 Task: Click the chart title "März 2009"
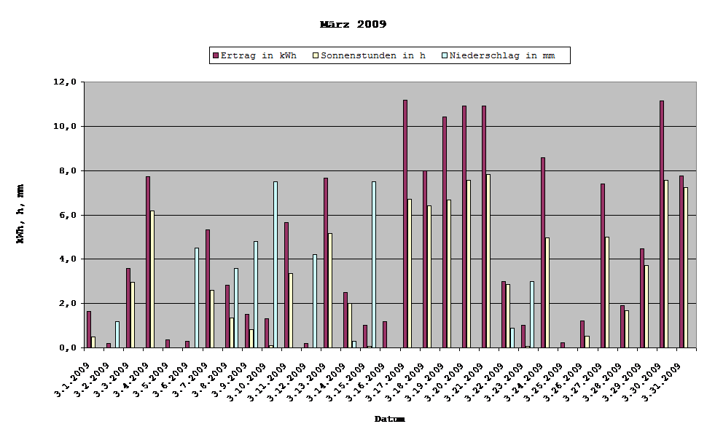click(x=355, y=23)
